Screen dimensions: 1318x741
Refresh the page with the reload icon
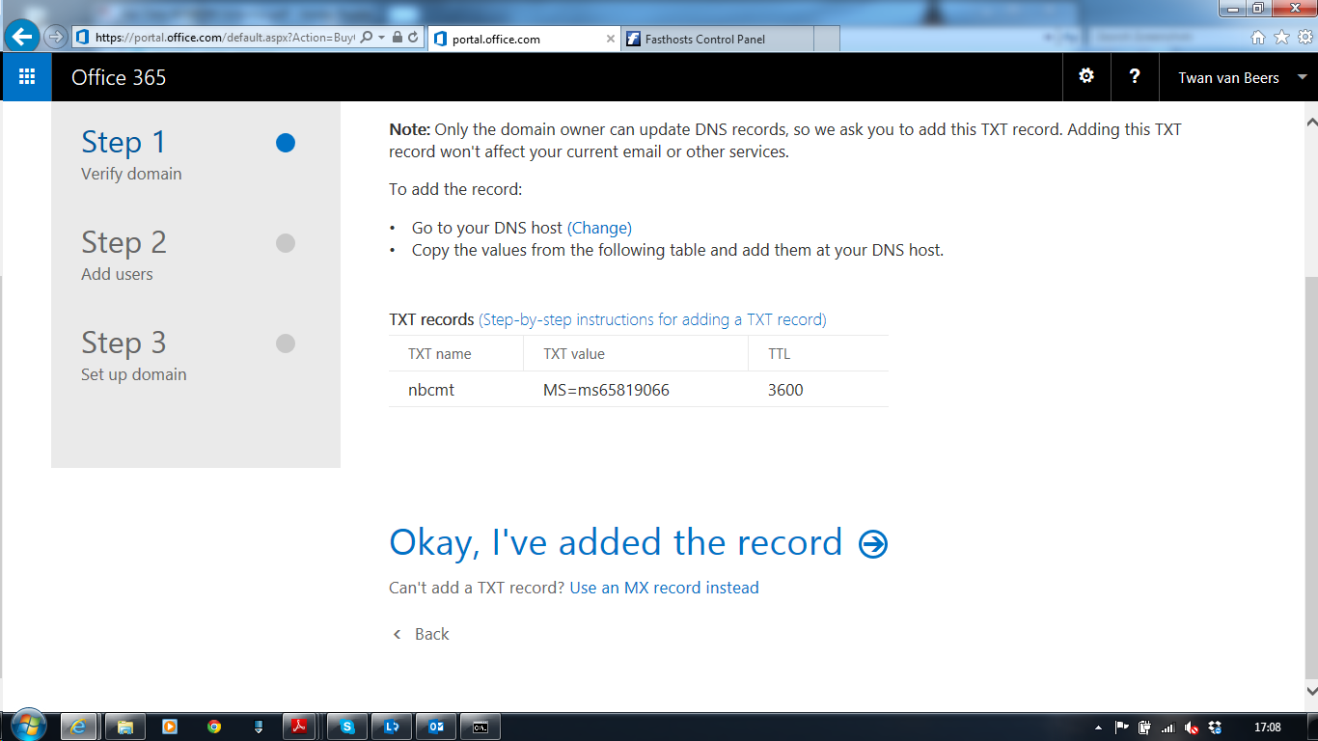tap(413, 37)
